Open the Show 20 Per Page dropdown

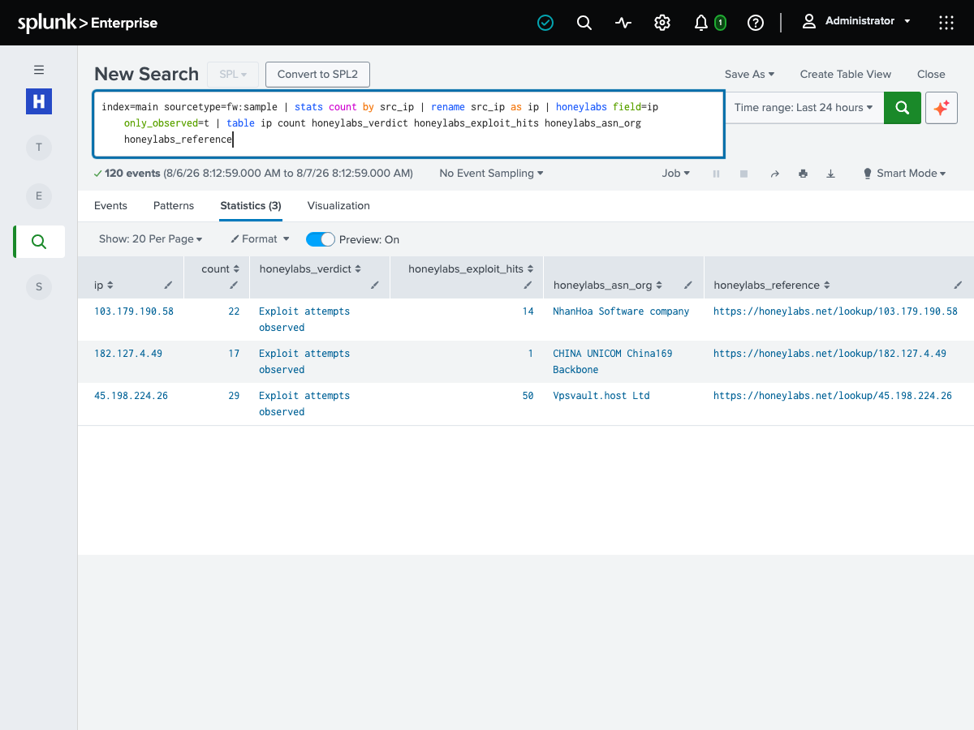pos(150,239)
